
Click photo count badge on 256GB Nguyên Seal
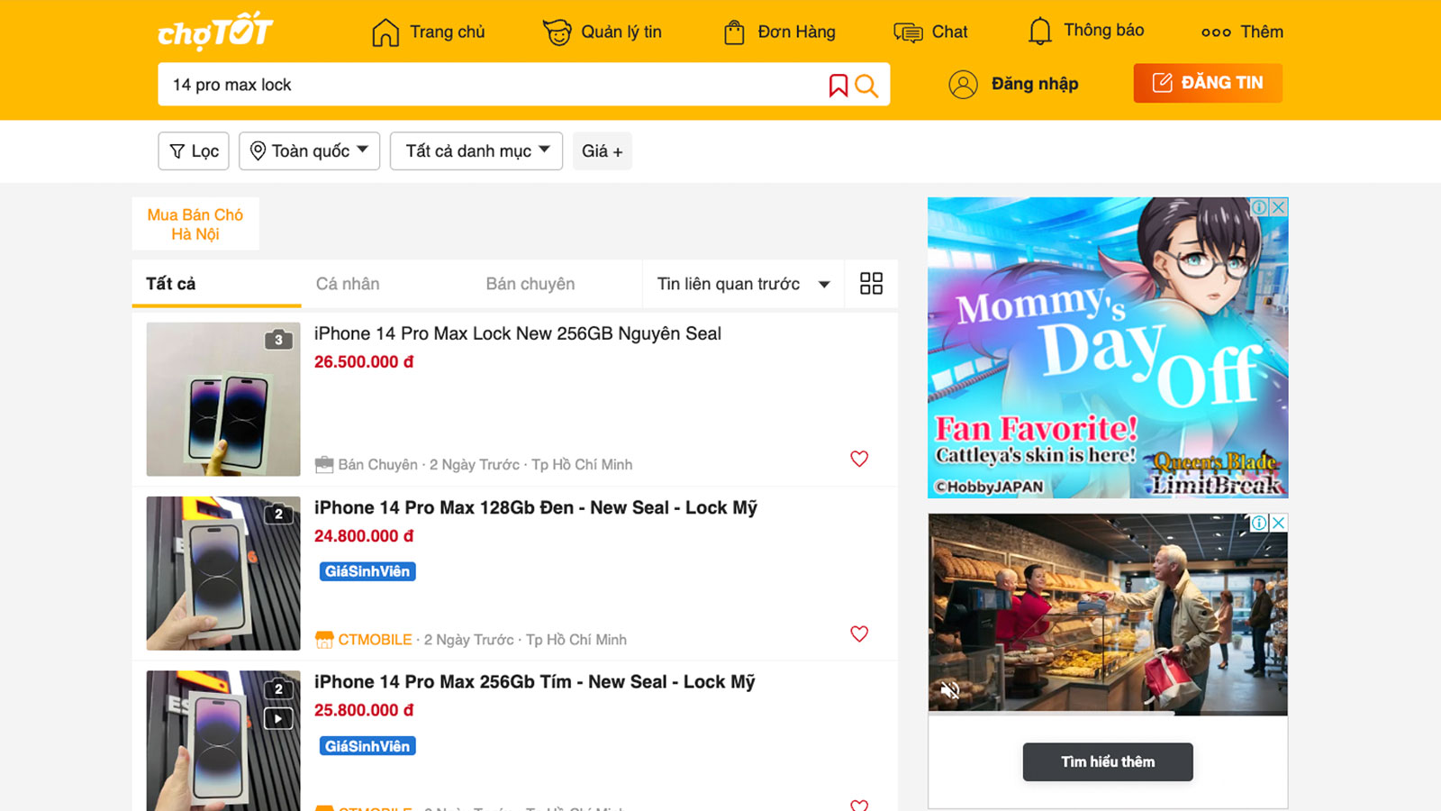[x=278, y=340]
